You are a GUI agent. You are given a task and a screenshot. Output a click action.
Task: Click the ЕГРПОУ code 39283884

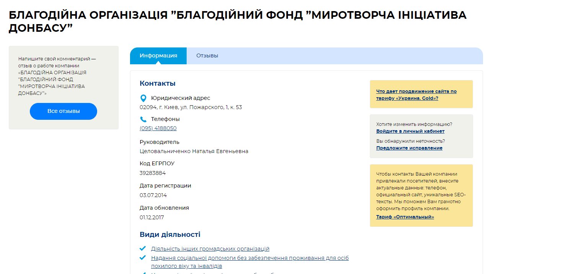[153, 173]
